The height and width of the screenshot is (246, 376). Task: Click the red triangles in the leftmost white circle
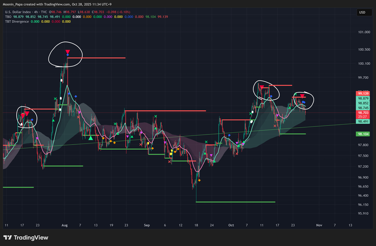[25, 114]
